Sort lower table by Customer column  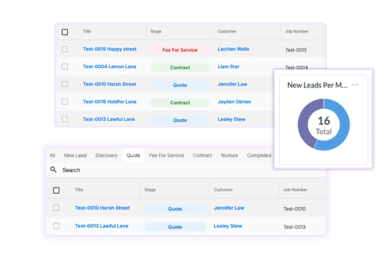click(x=223, y=190)
